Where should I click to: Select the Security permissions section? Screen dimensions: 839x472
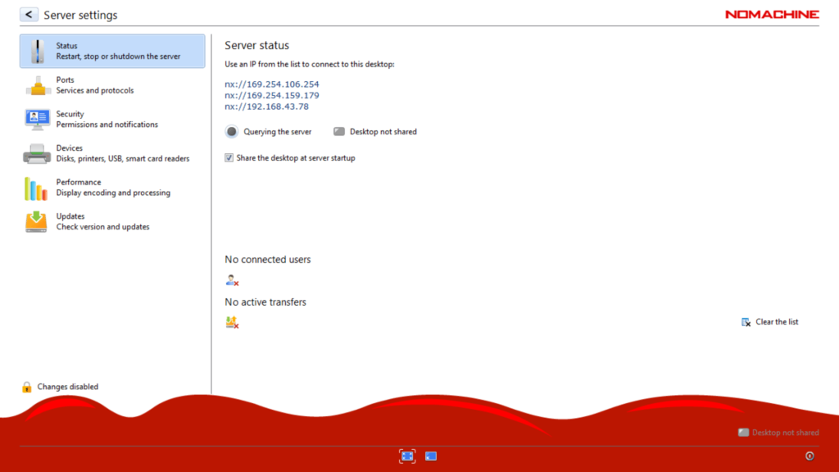[112, 120]
